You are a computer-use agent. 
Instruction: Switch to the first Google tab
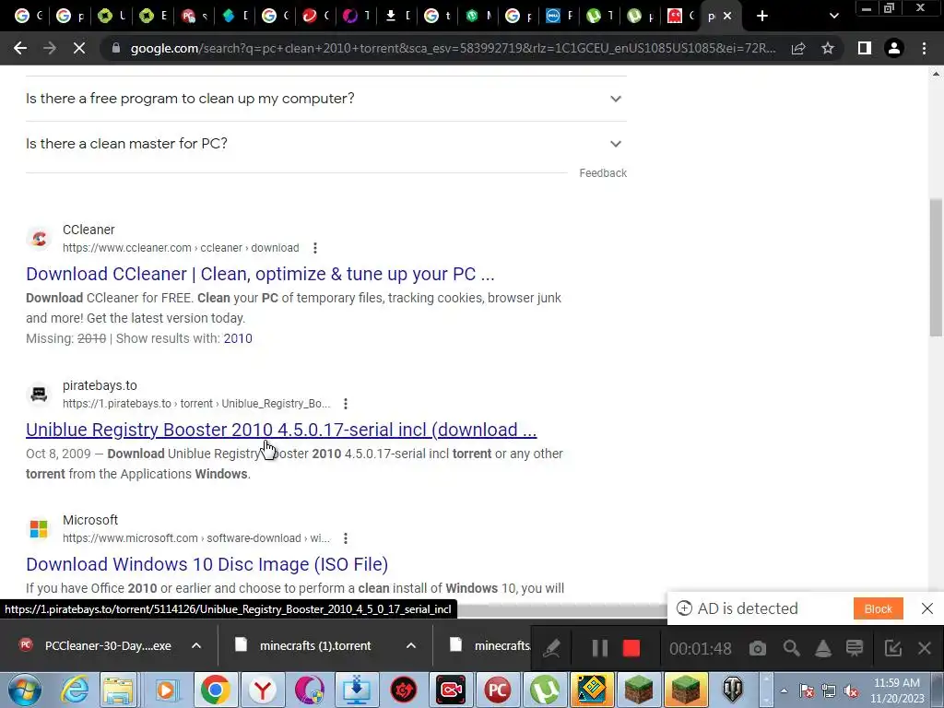tap(28, 16)
